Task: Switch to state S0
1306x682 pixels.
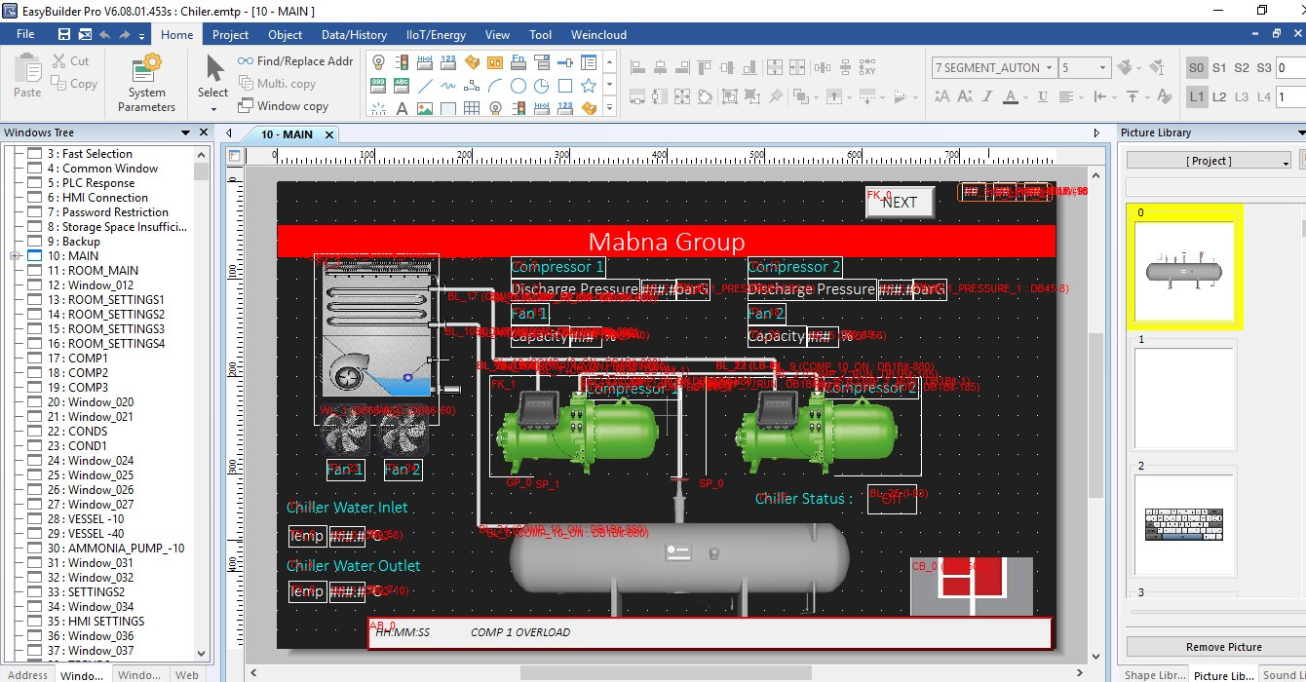Action: pyautogui.click(x=1197, y=67)
